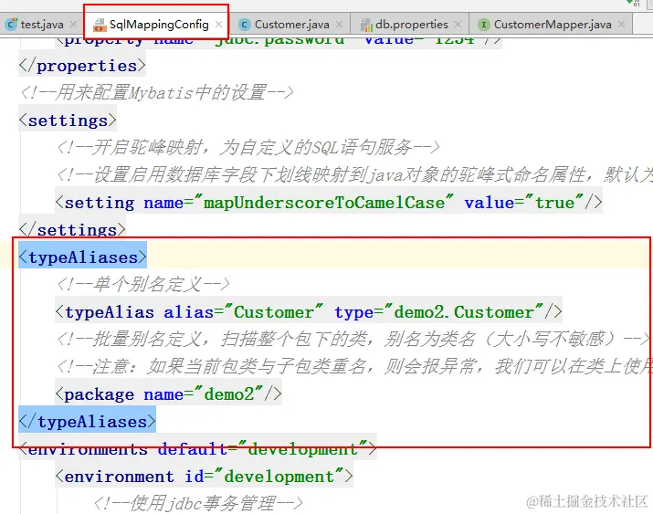Image resolution: width=653 pixels, height=514 pixels.
Task: Click the package name="demo2" line
Action: 169,394
